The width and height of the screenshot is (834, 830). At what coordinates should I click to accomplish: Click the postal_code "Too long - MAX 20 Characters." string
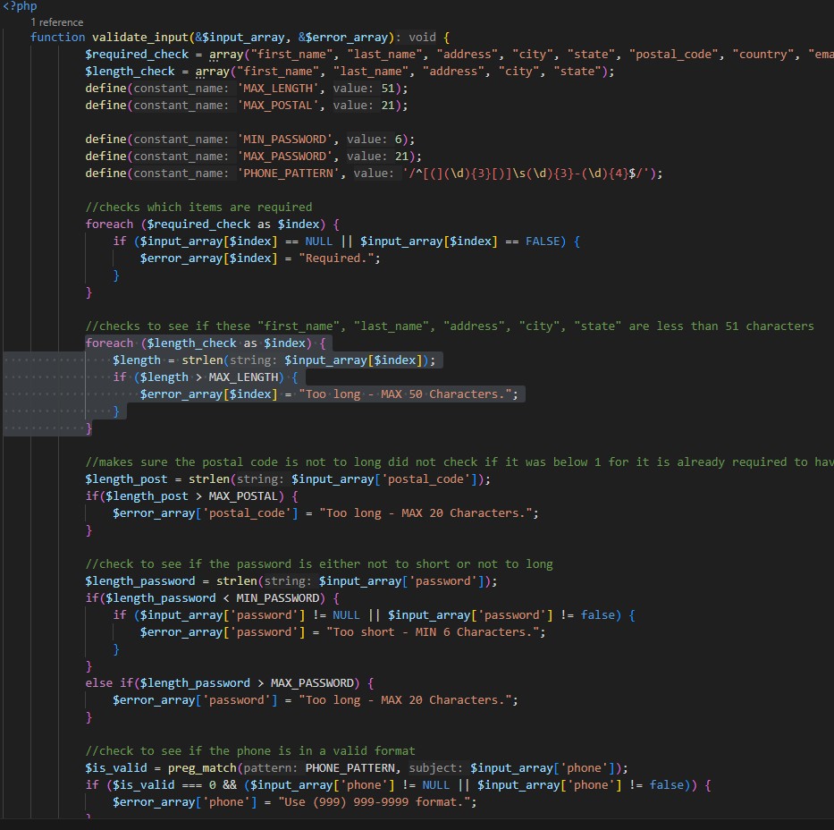425,513
